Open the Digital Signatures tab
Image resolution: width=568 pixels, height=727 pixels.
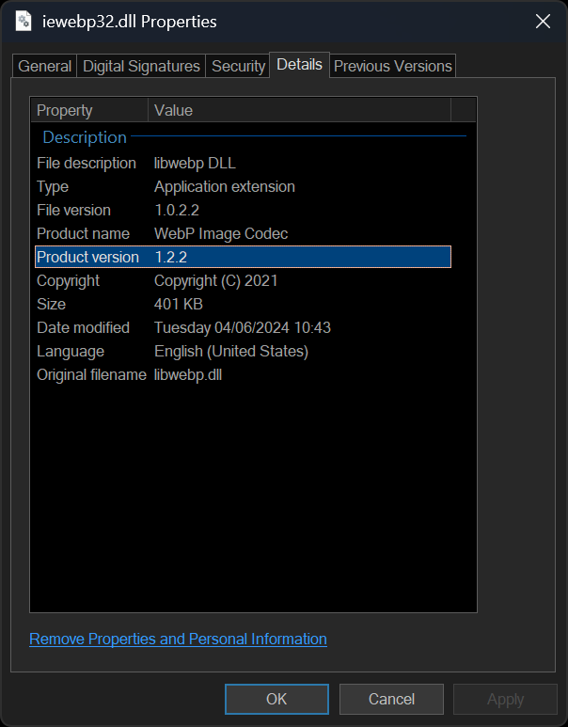tap(141, 66)
